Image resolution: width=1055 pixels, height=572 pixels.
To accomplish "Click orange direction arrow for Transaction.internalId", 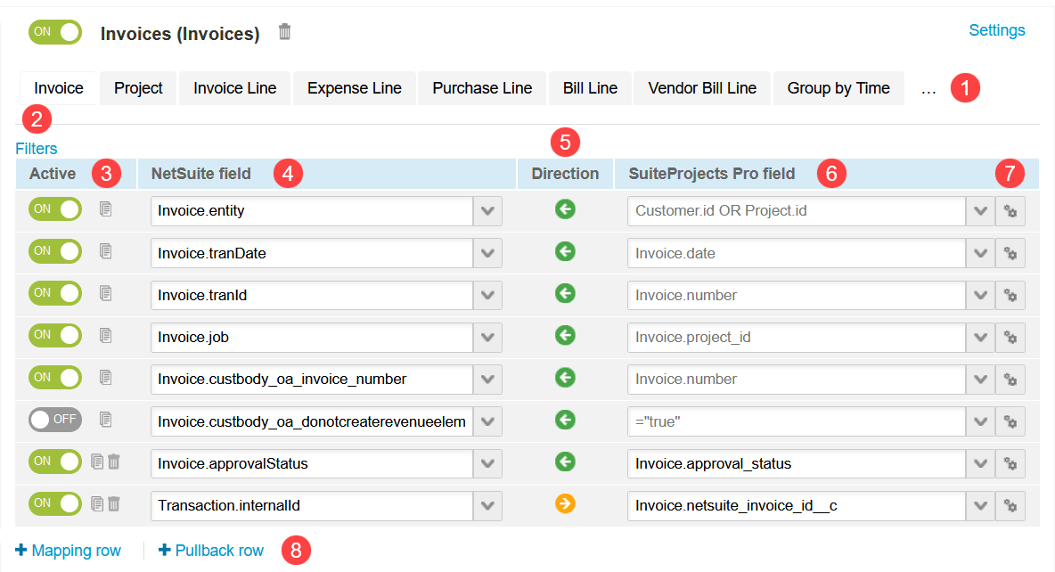I will [x=565, y=503].
